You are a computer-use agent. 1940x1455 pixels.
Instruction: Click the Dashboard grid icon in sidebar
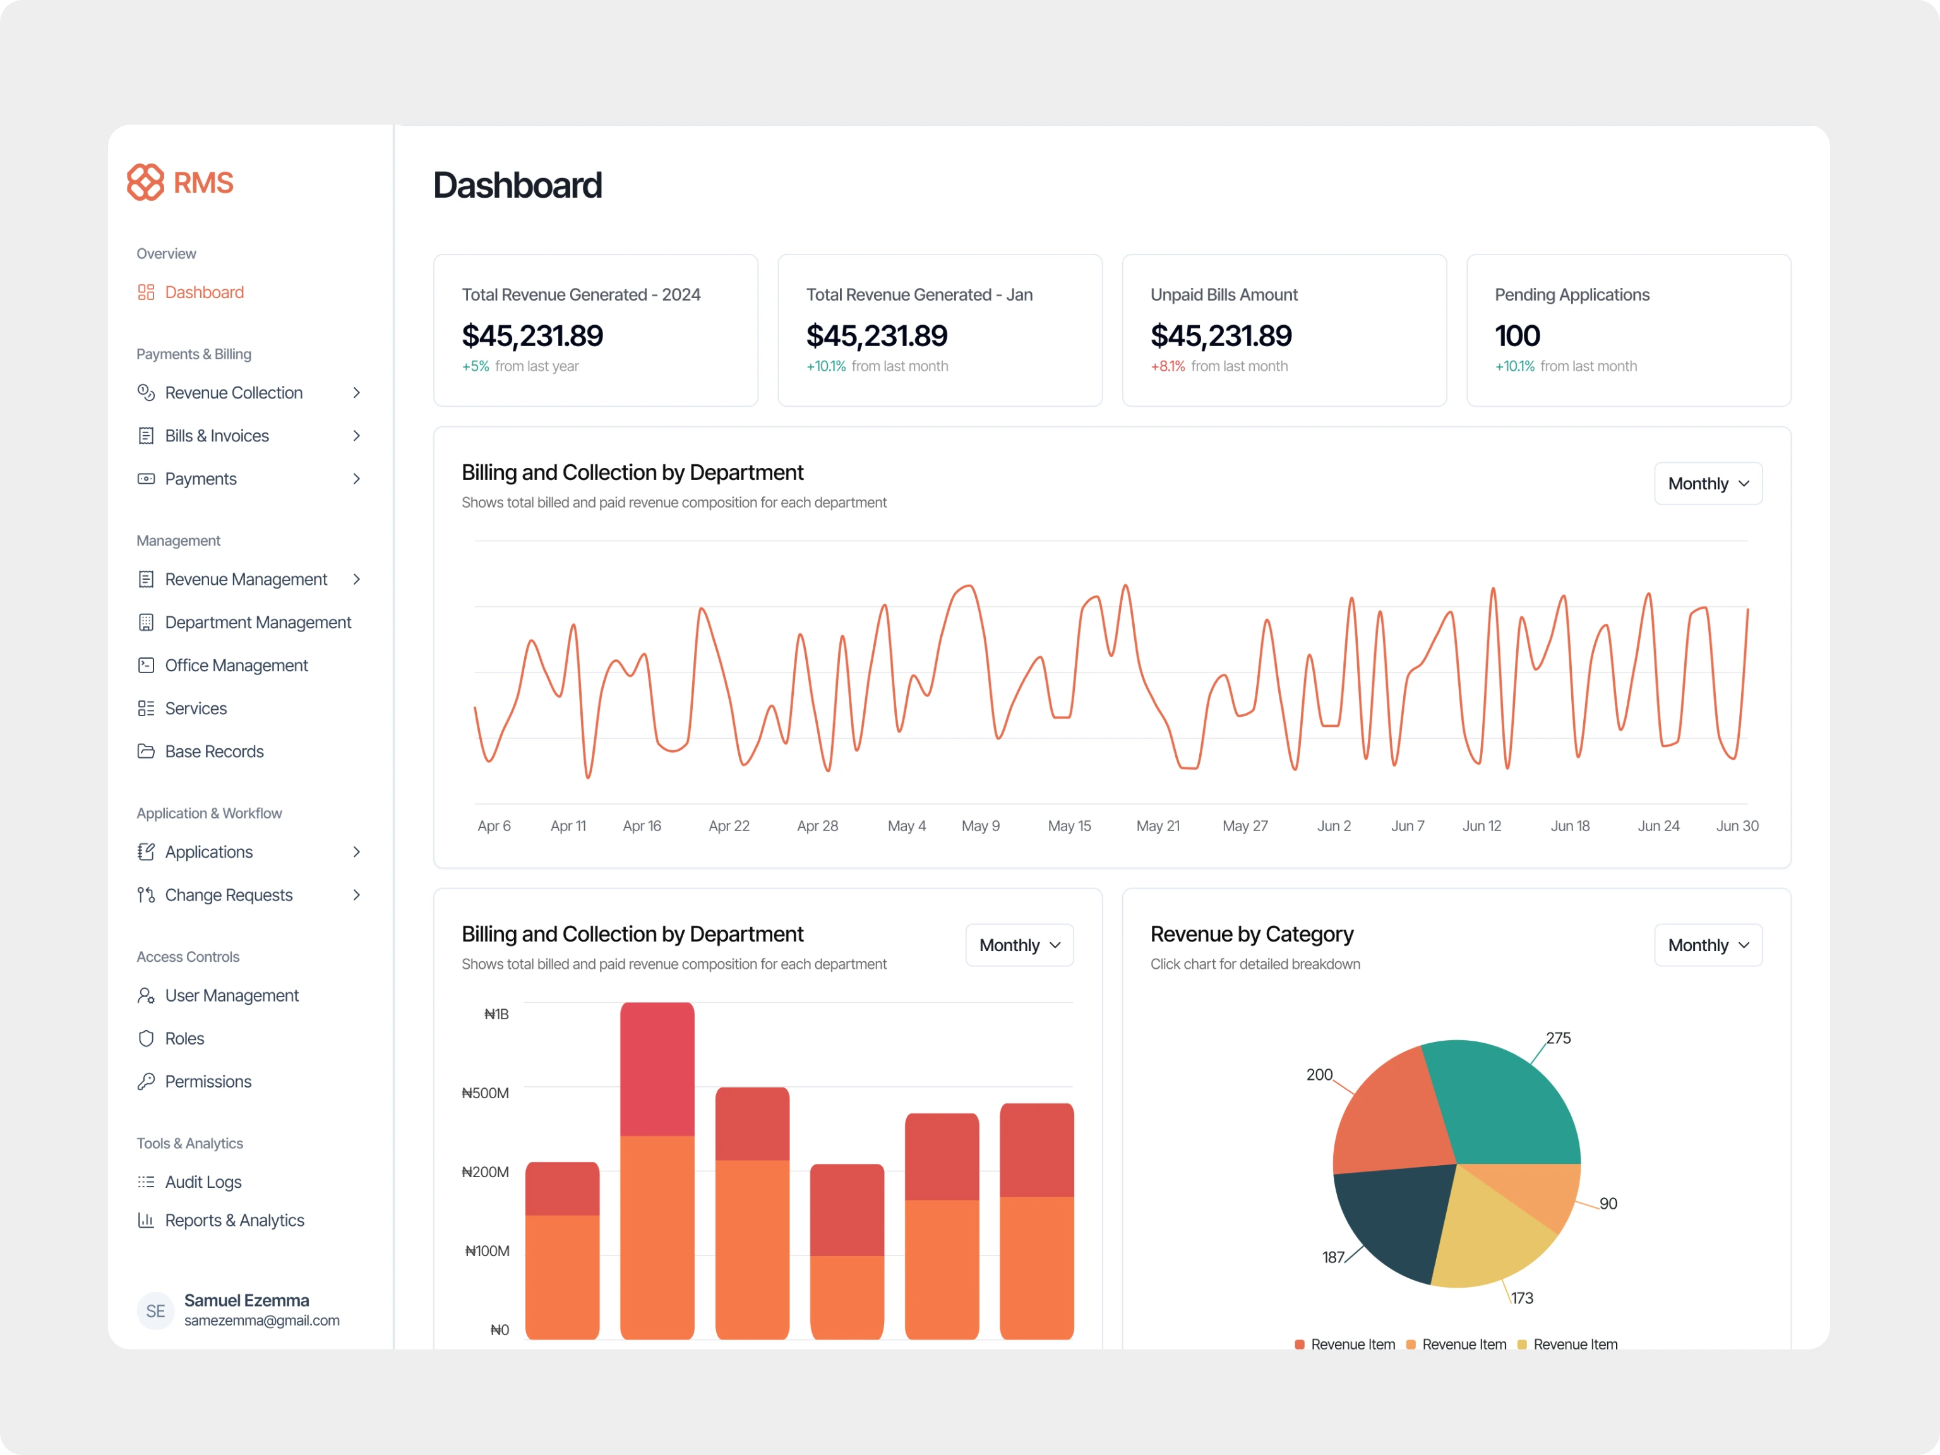pyautogui.click(x=146, y=292)
